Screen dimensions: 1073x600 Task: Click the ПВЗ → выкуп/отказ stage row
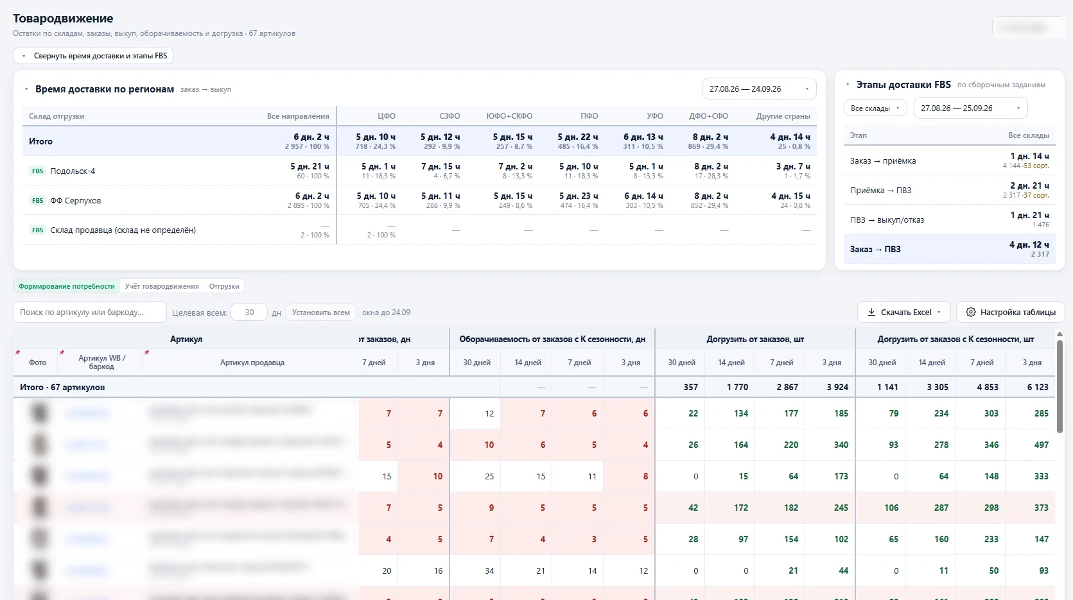click(x=949, y=219)
